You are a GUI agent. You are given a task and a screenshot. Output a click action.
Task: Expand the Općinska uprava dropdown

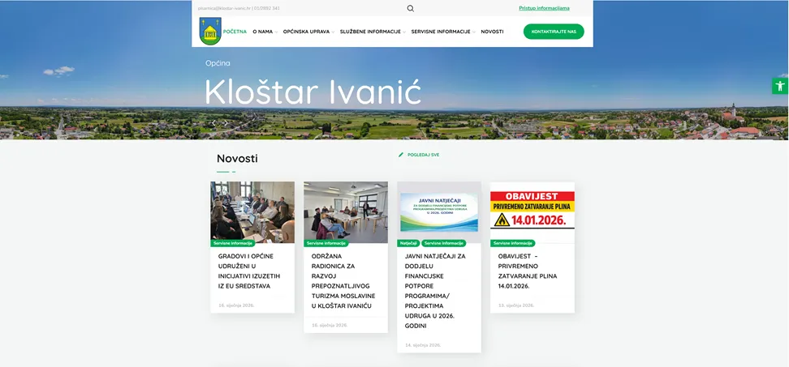point(308,32)
